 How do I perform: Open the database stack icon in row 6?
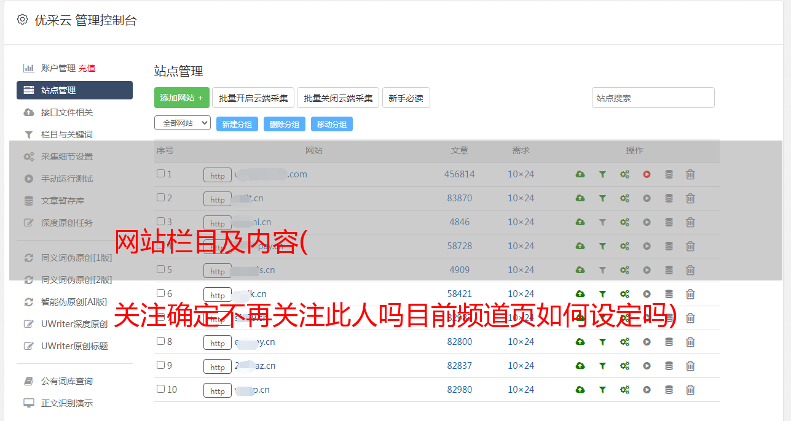tap(669, 294)
